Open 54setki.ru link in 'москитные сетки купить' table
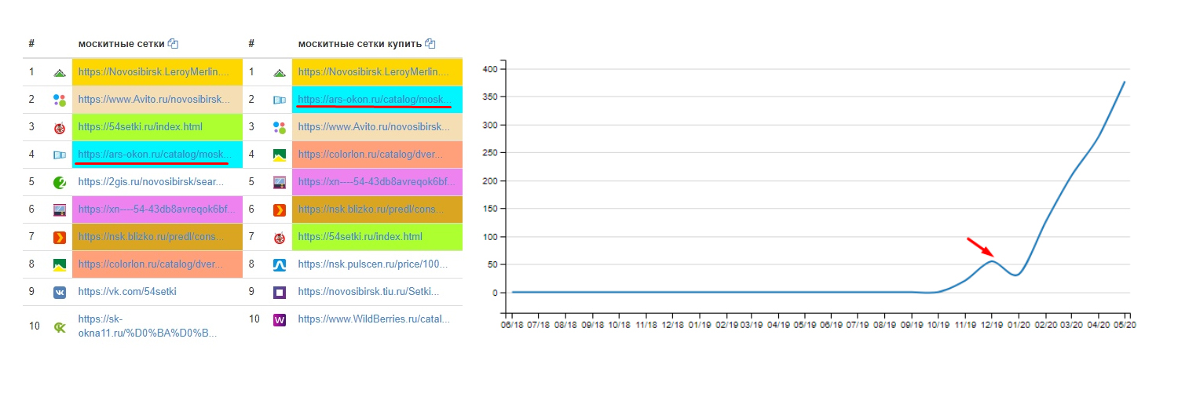The image size is (1178, 408). tap(360, 237)
